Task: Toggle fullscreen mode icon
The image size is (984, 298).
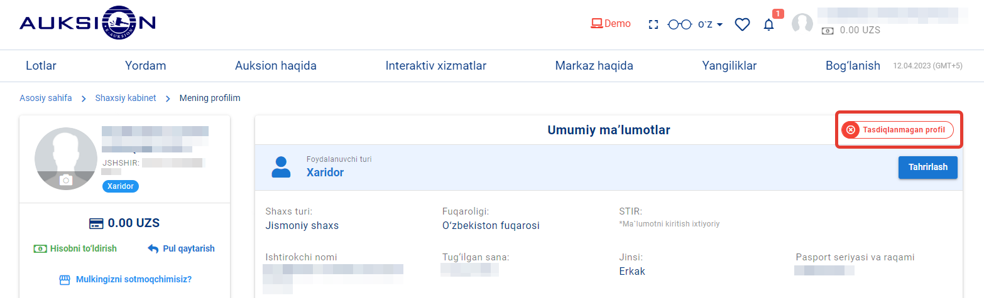Action: point(653,24)
